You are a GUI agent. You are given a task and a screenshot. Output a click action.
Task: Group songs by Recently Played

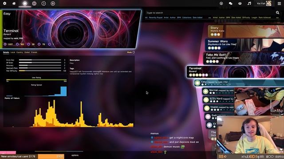pyautogui.click(x=156, y=18)
